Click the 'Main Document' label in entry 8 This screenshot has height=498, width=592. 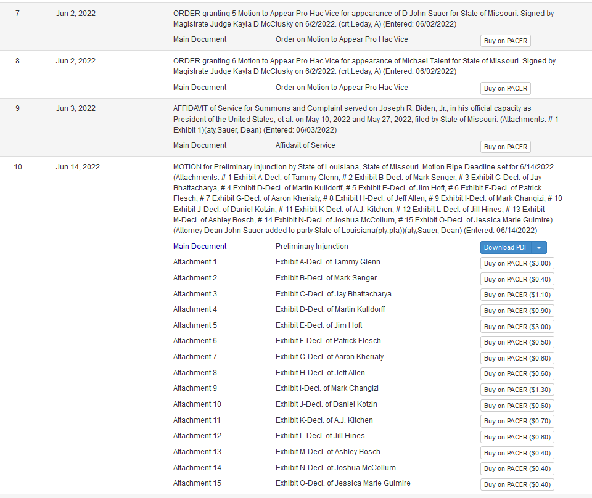coord(200,88)
